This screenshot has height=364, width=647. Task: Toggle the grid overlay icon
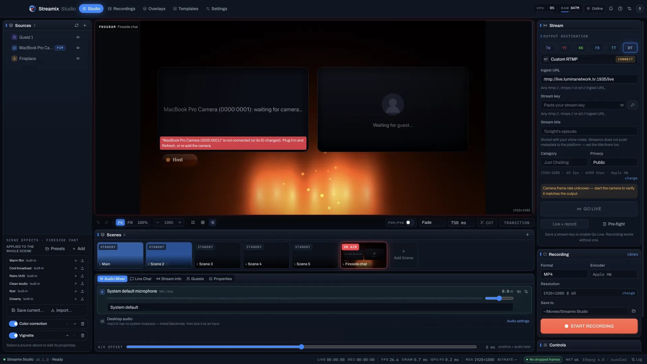203,223
